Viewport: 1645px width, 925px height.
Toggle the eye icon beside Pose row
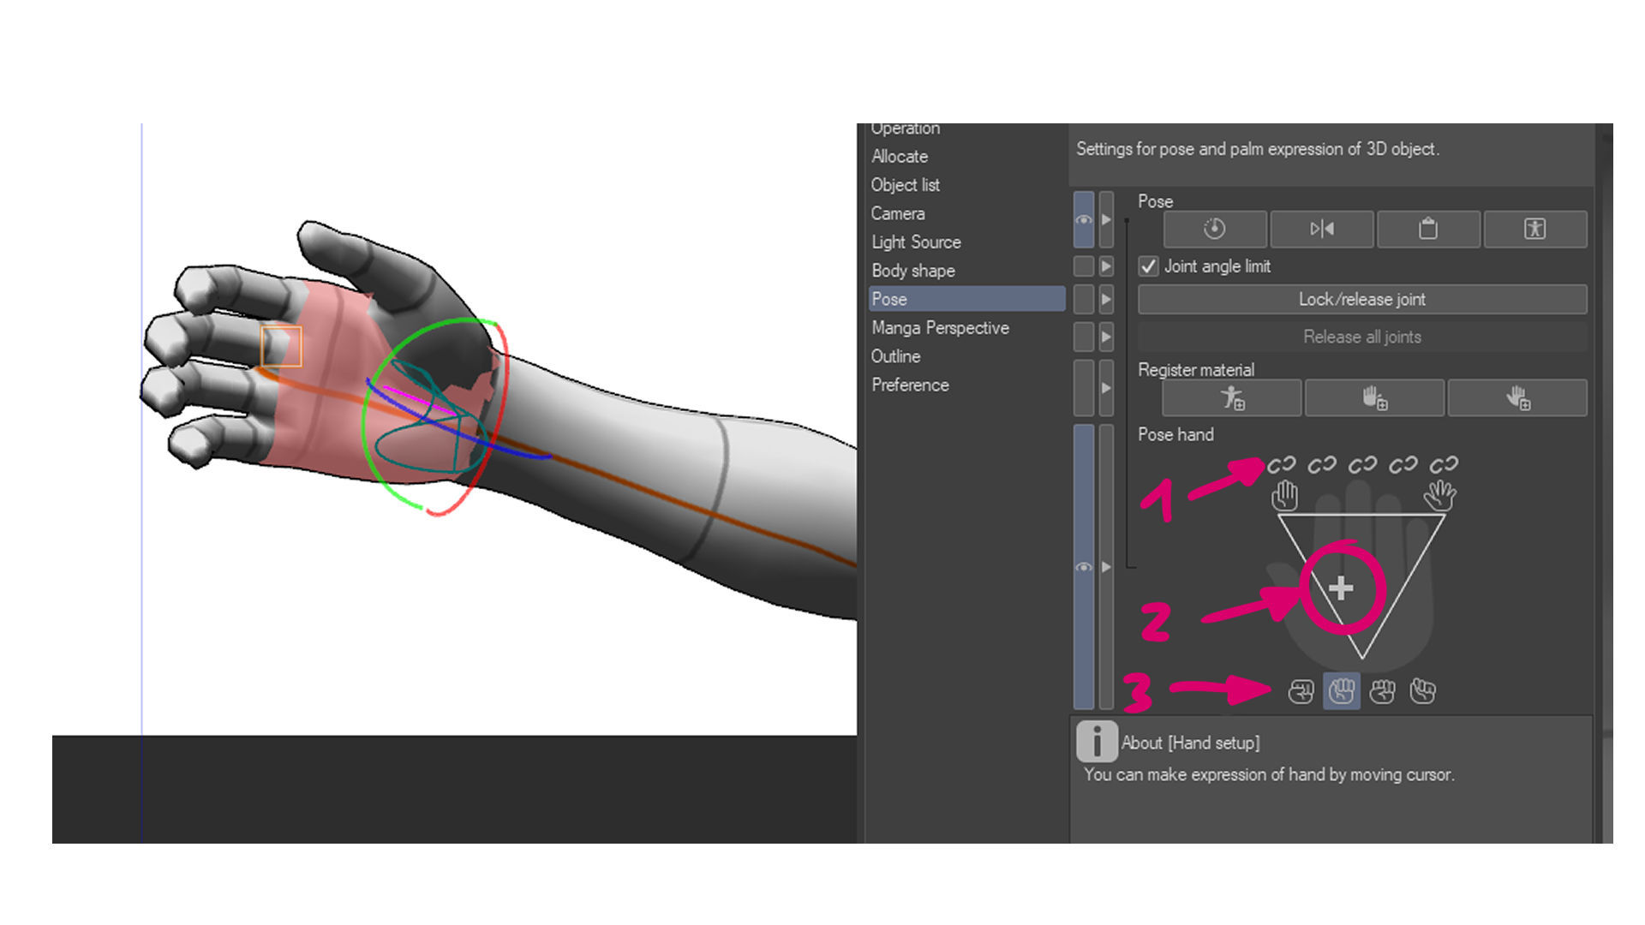tap(1084, 220)
